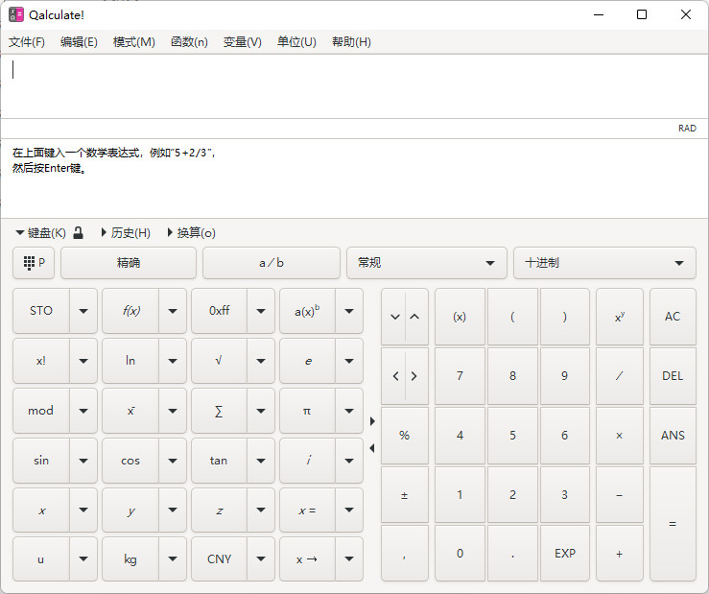Click the history down chevron button
The height and width of the screenshot is (594, 709).
pyautogui.click(x=394, y=317)
